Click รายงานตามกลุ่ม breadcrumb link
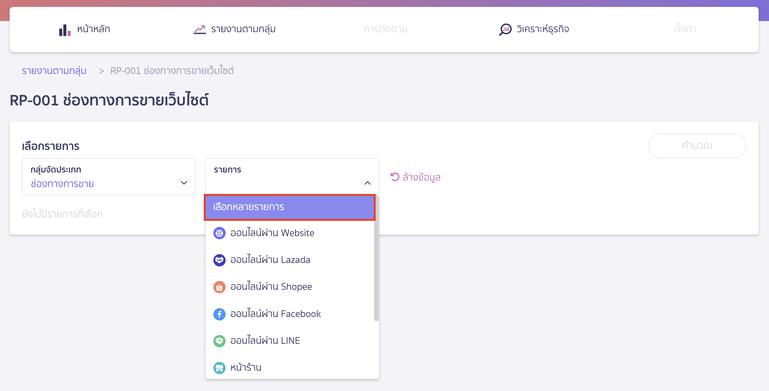769x391 pixels. (x=54, y=71)
